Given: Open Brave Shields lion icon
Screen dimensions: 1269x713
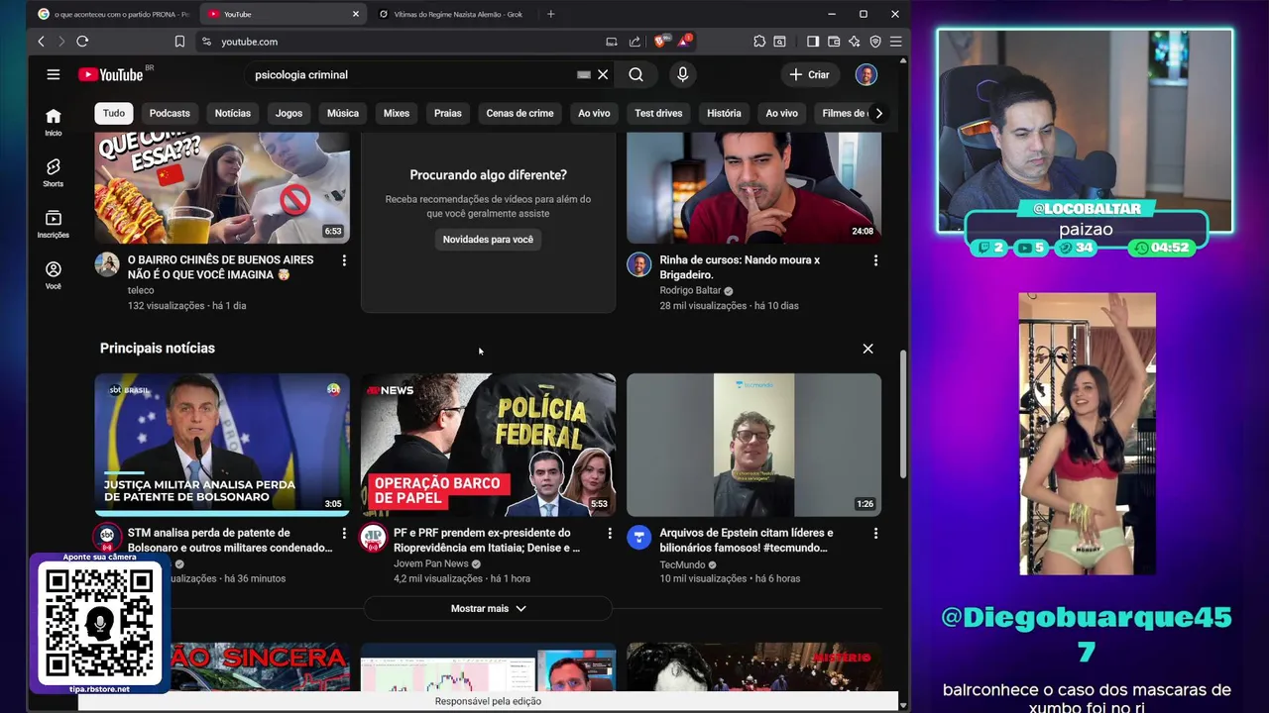Looking at the screenshot, I should click(660, 41).
